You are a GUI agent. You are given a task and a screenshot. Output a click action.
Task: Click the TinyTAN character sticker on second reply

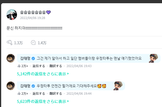[x=118, y=86]
